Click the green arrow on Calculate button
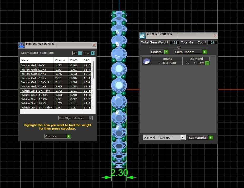The height and width of the screenshot is (188, 244). [69, 136]
